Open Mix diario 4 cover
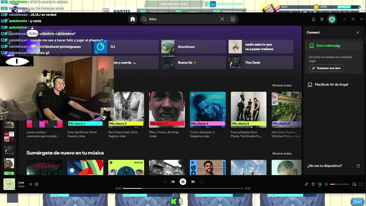366x206 pixels. [x=208, y=110]
